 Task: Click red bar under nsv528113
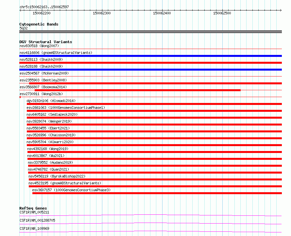(x=150, y=63)
